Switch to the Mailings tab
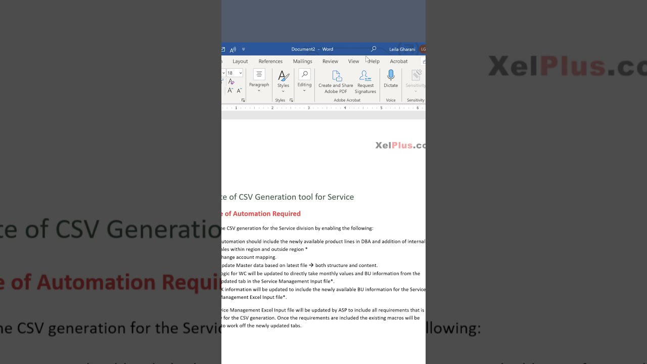Image resolution: width=647 pixels, height=364 pixels. (303, 61)
